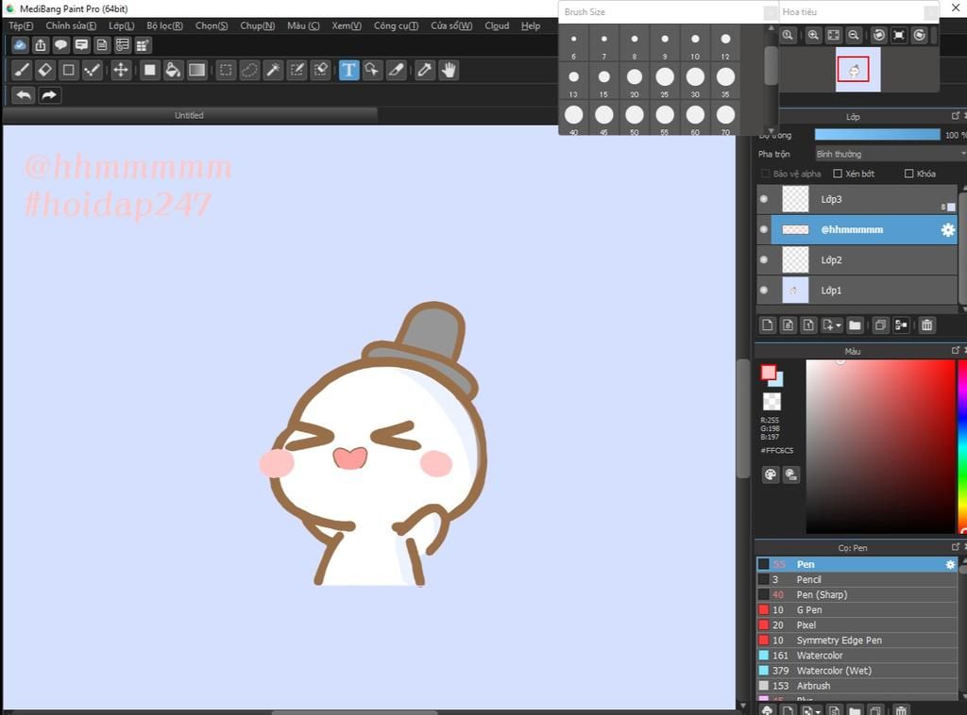This screenshot has height=715, width=967.
Task: Select the Move tool
Action: 121,70
